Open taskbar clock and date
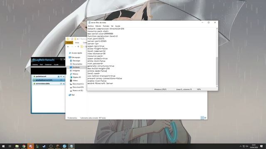The image size is (266, 149). click(254, 146)
